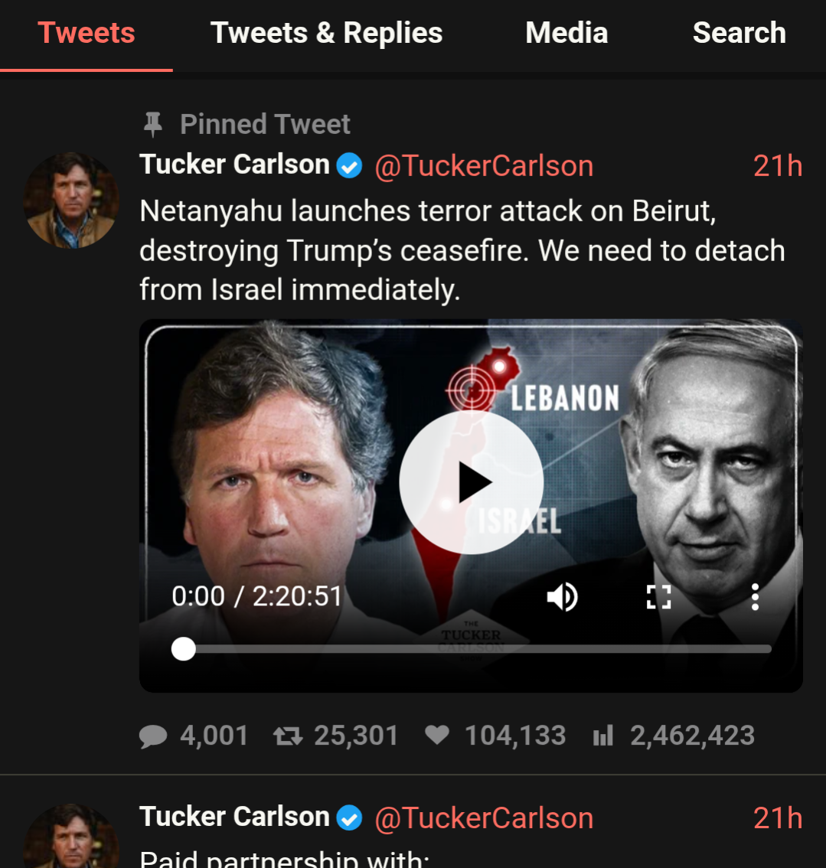This screenshot has height=868, width=826.
Task: Click the video progress slider handle
Action: coord(184,649)
